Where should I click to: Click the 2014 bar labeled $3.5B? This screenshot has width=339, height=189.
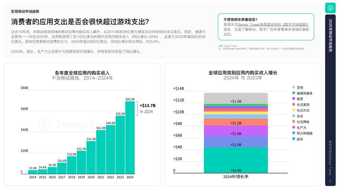(33, 172)
